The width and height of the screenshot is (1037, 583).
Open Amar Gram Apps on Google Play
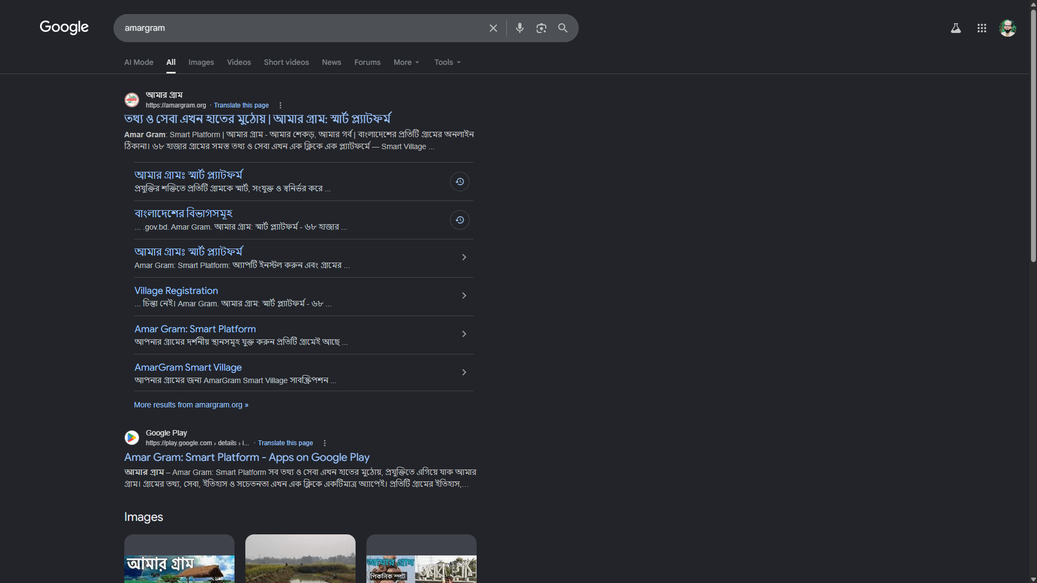click(x=247, y=457)
